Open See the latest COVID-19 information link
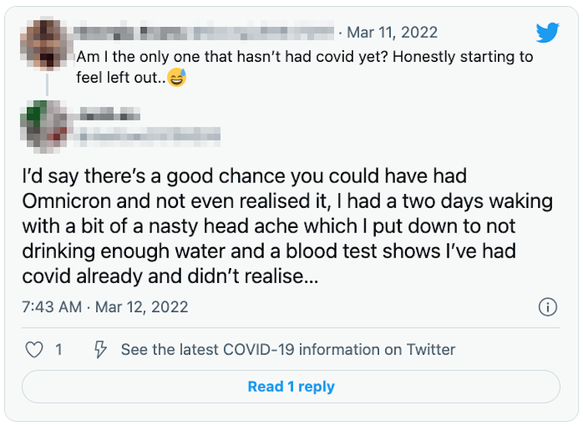This screenshot has width=583, height=425. point(288,350)
